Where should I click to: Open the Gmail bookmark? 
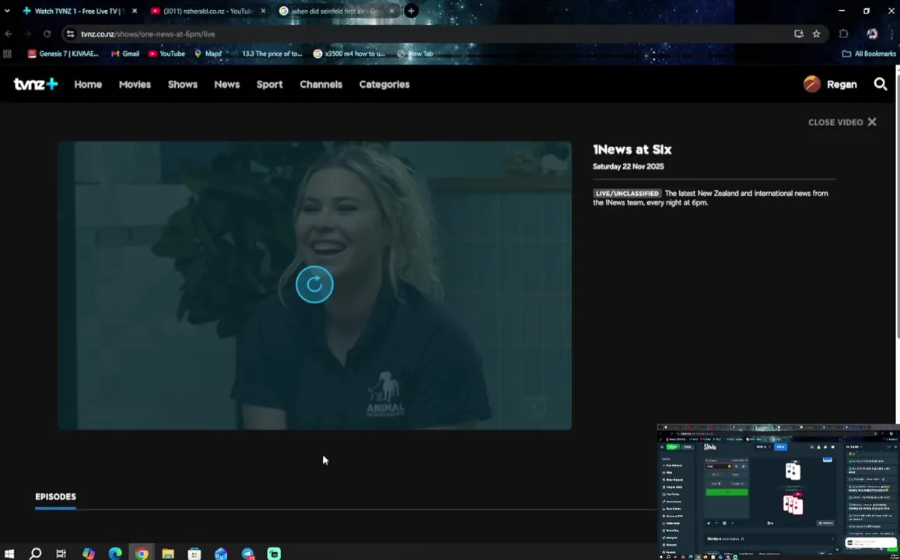(x=125, y=54)
